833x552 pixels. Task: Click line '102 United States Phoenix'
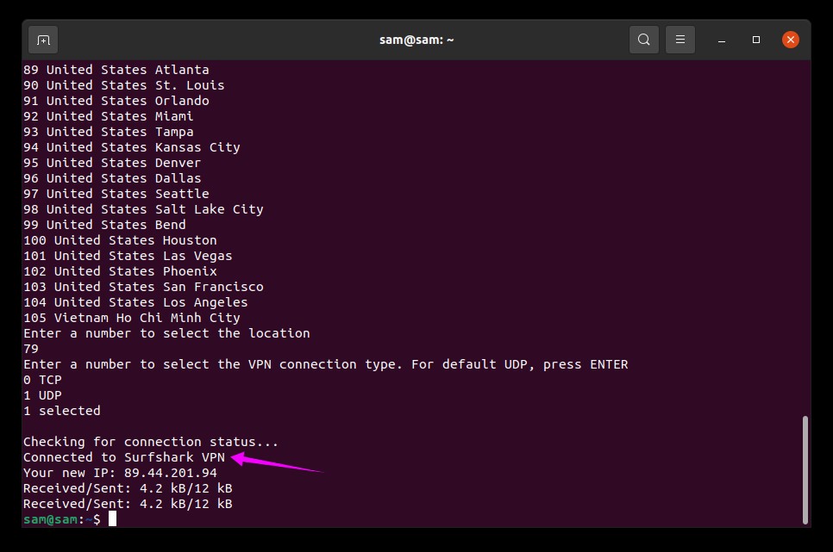click(120, 270)
